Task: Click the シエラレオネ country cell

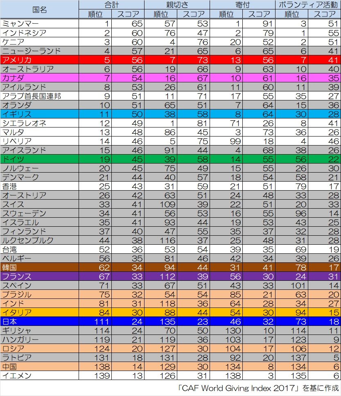Action: pyautogui.click(x=39, y=123)
